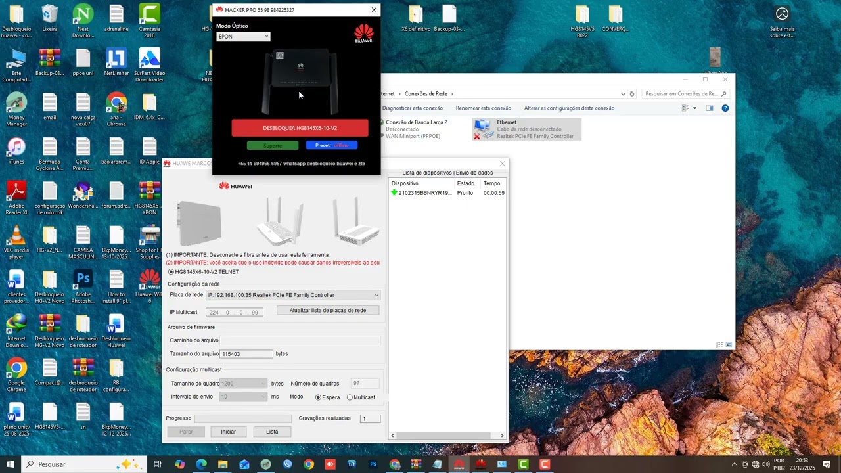Open the Adobe Photoshop desktop shortcut
This screenshot has width=841, height=473.
click(83, 286)
